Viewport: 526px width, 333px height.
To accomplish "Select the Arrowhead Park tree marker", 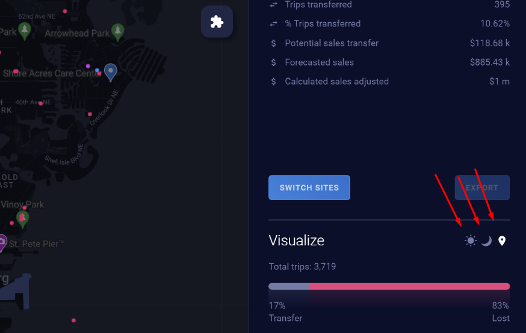I will tap(118, 32).
